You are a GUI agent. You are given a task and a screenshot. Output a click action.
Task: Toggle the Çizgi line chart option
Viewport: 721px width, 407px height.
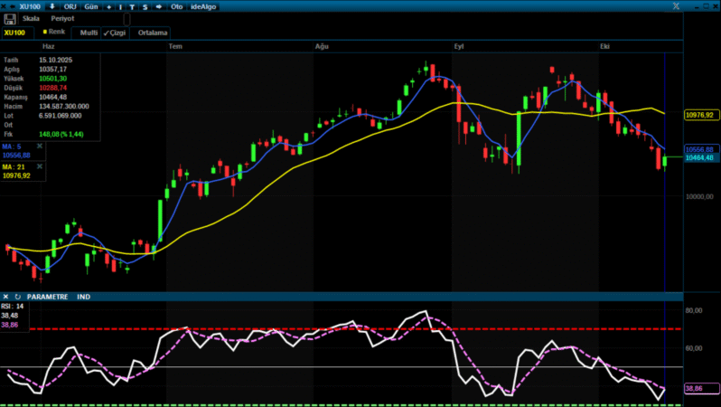115,33
